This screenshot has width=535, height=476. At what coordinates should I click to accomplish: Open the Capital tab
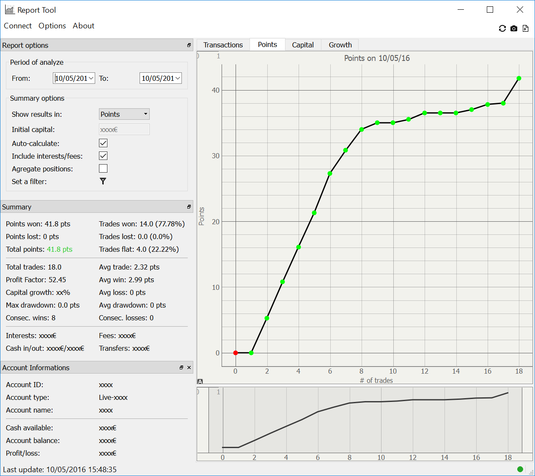point(303,45)
